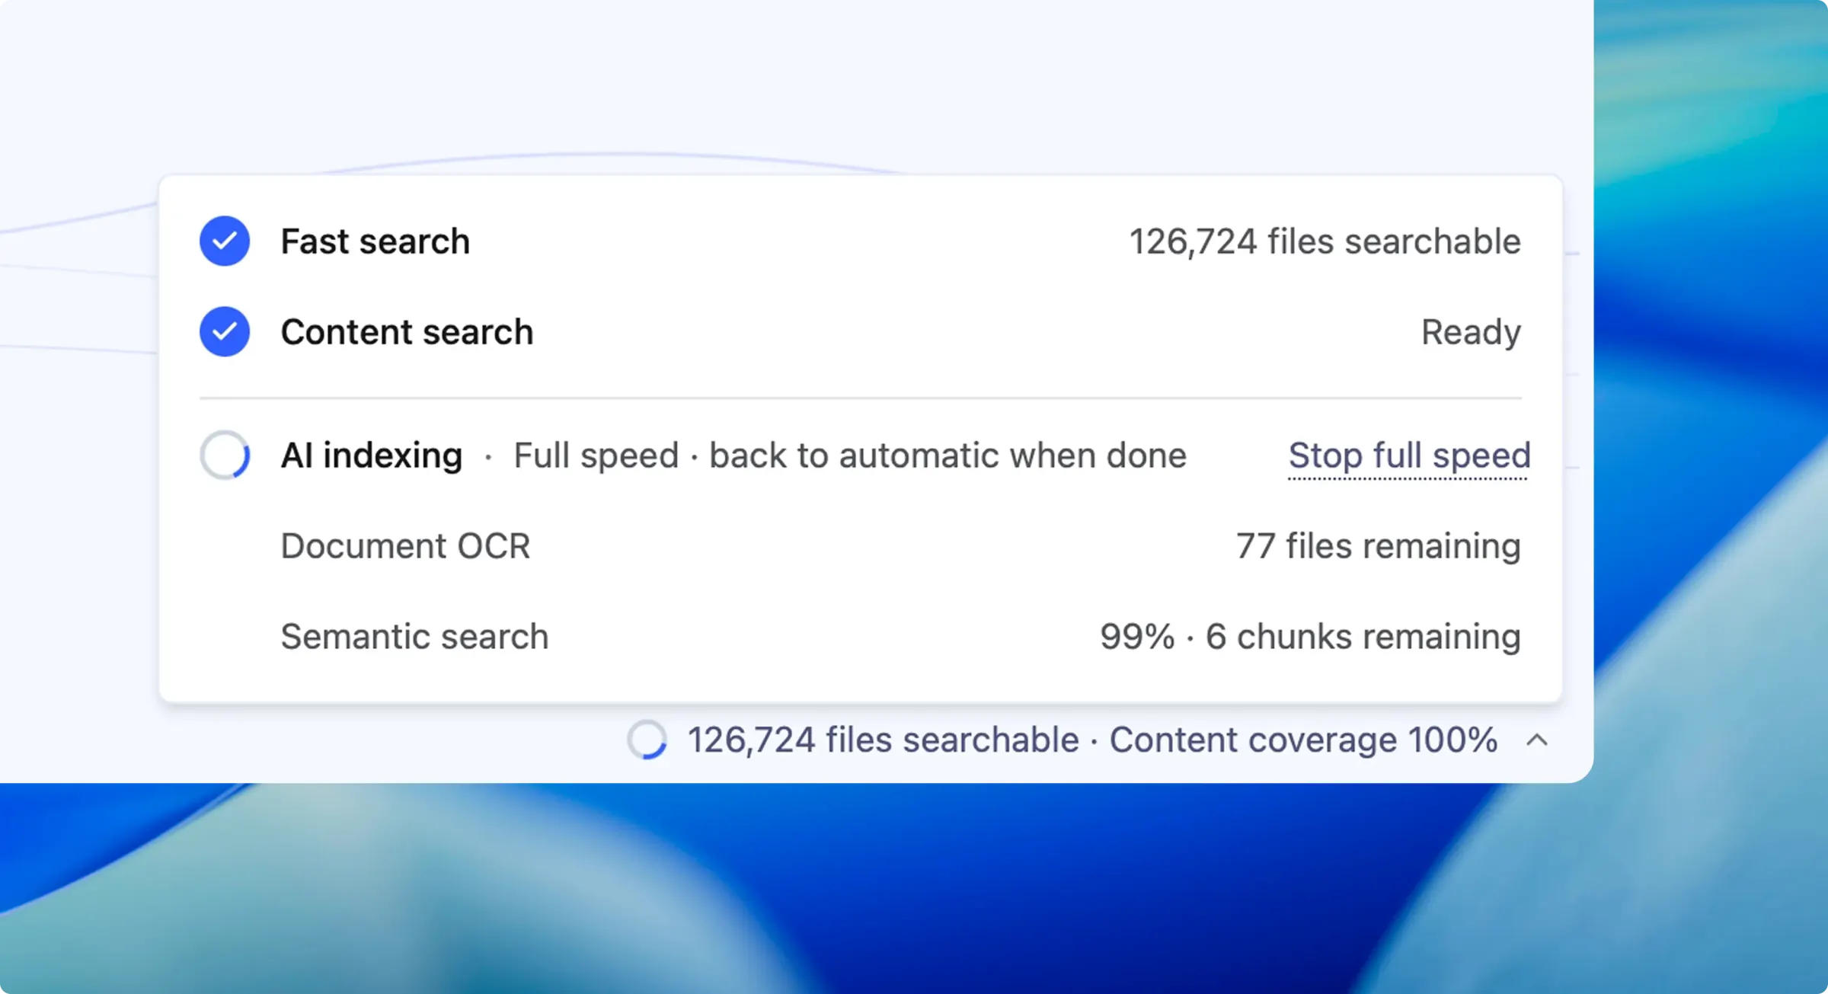
Task: Click the Document OCR row label
Action: 405,546
